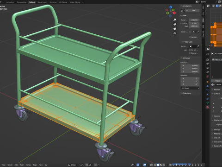Click the 3D Cursor Rotation Z field
222x167 pixels.
(190, 84)
